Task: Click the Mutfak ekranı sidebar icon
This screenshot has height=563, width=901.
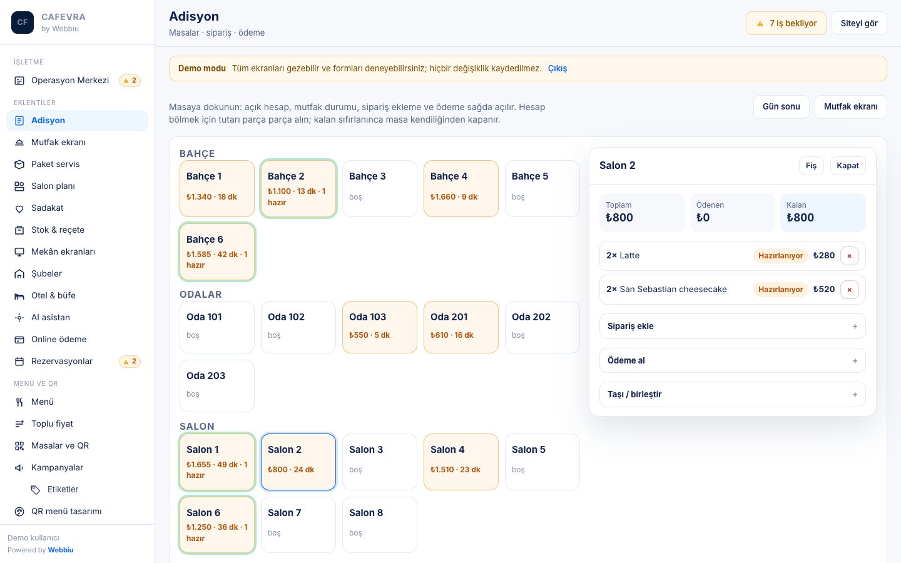Action: coord(19,143)
